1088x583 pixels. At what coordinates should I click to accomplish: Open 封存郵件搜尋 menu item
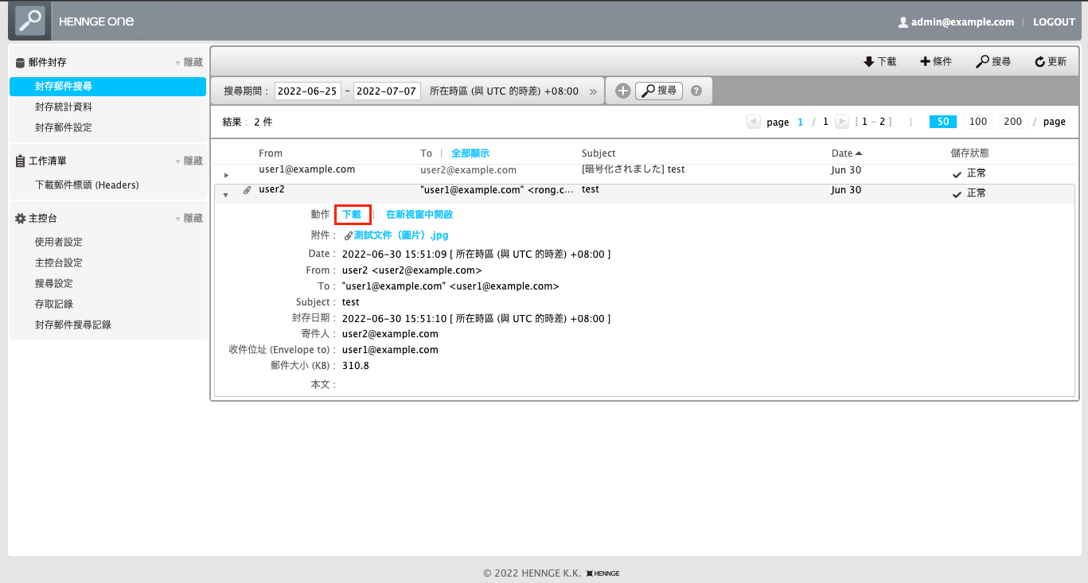107,86
